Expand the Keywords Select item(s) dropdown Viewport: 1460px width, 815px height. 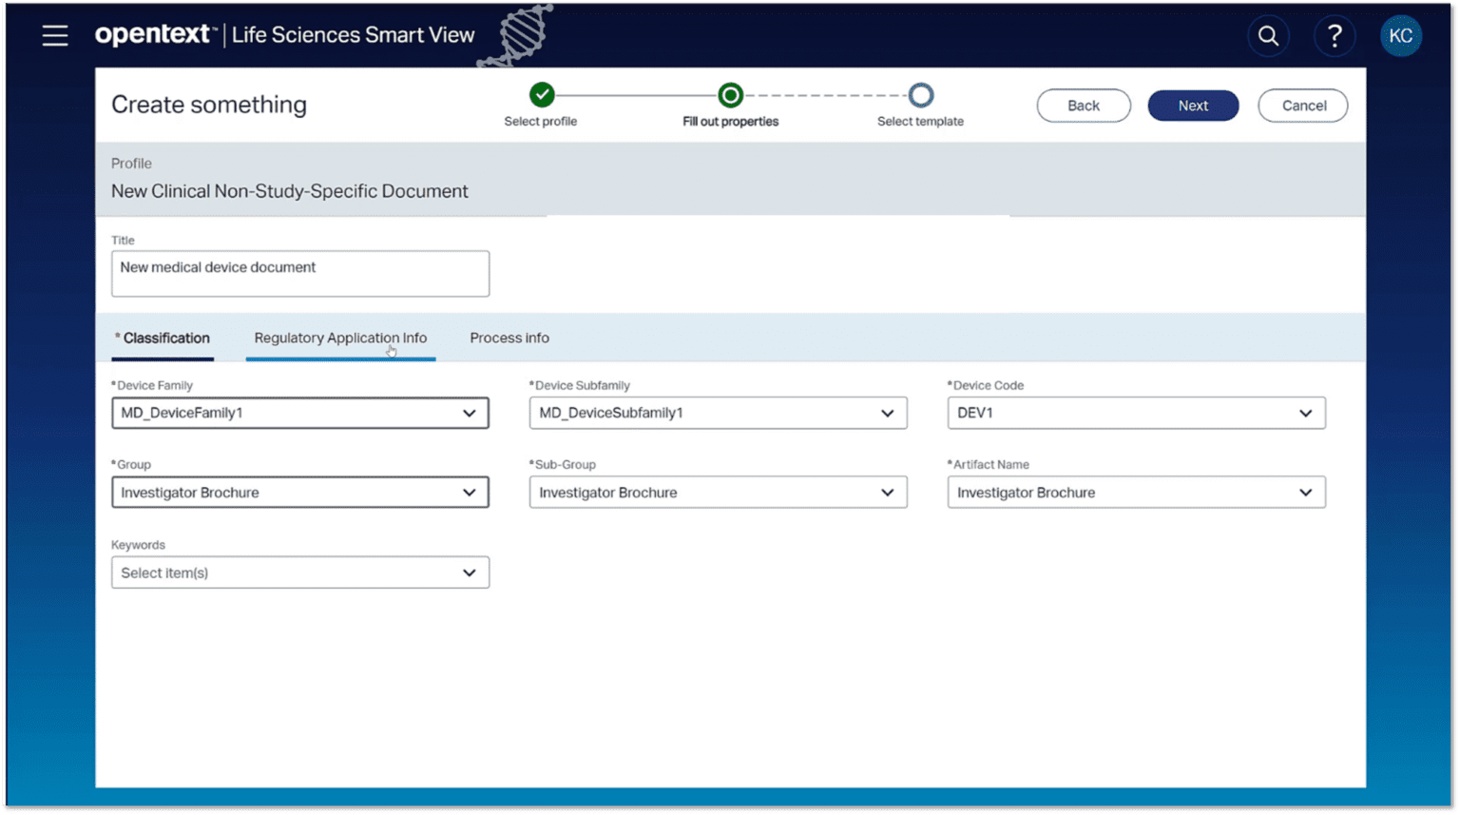tap(469, 572)
